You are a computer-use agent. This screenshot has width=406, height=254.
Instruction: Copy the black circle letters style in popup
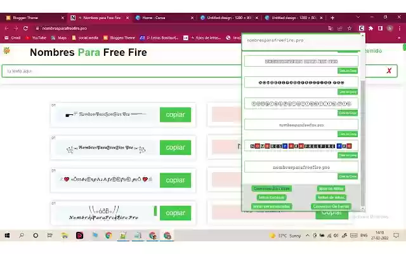coord(348,92)
